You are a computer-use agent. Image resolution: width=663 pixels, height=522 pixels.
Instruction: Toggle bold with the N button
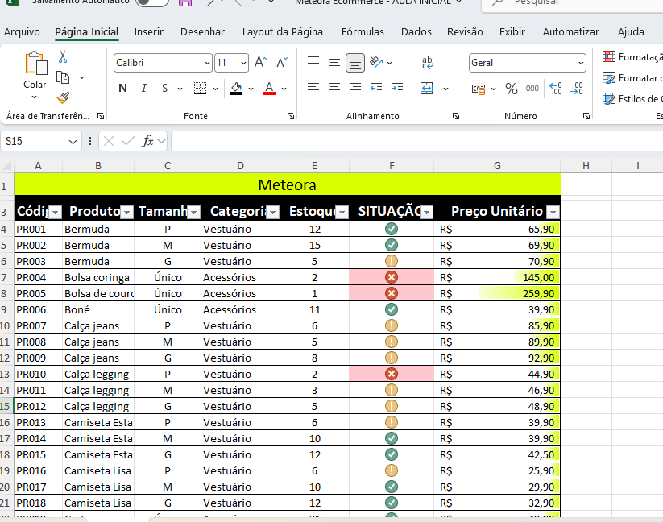click(x=123, y=89)
